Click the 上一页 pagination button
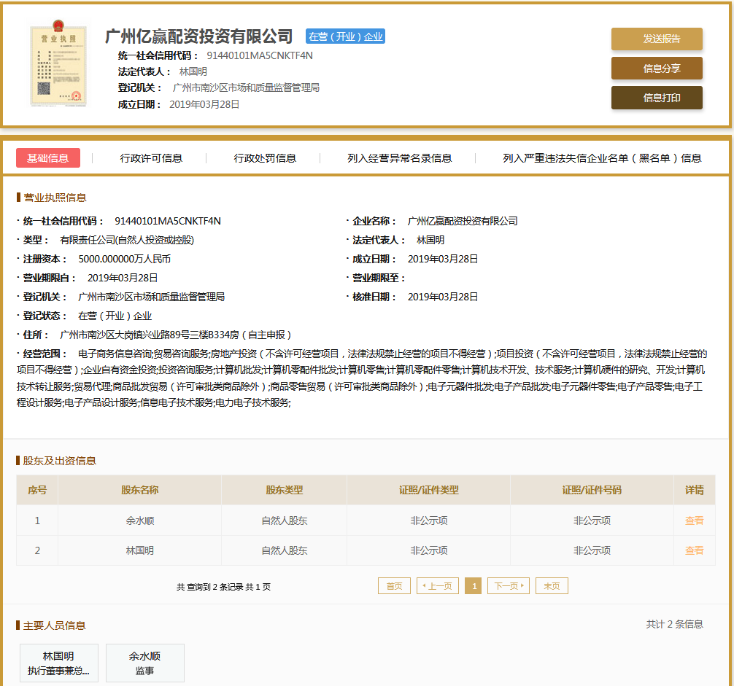This screenshot has height=686, width=734. [437, 585]
